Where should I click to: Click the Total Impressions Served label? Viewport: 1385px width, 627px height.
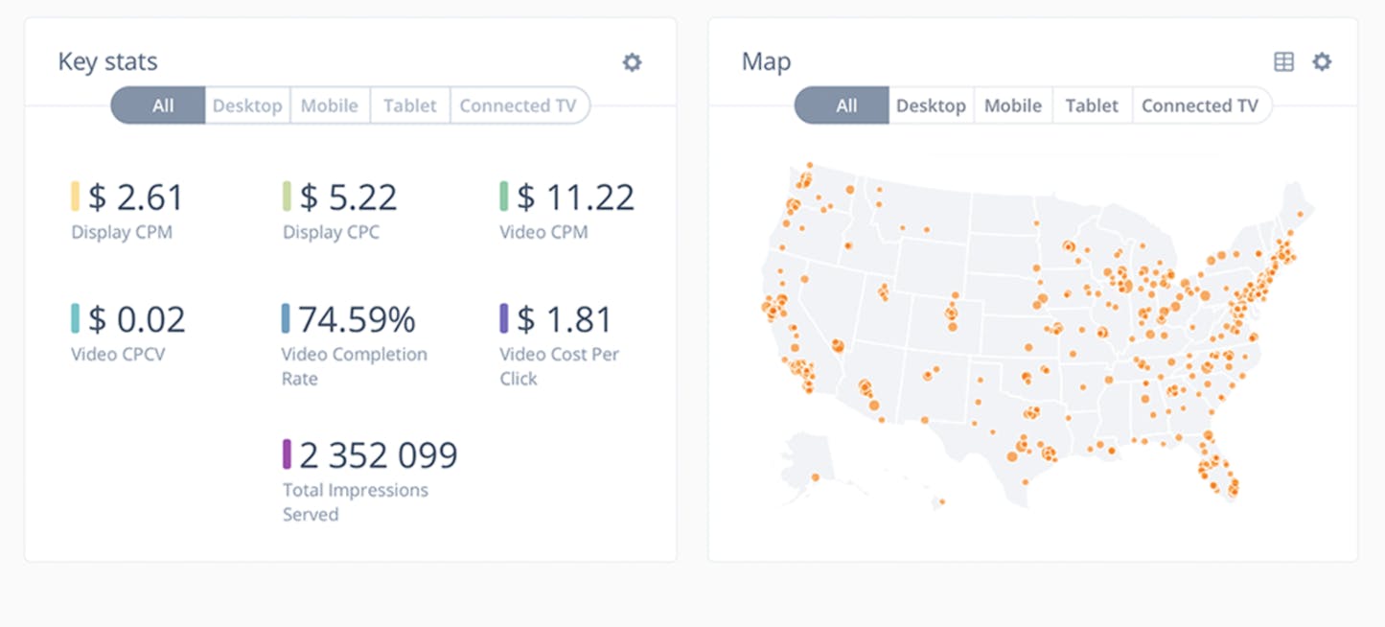pyautogui.click(x=356, y=502)
